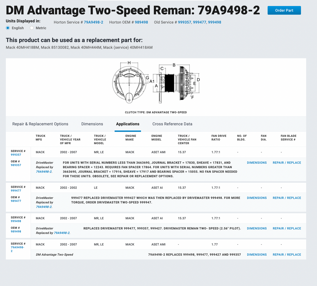
Task: Switch to the Dimensions tab
Action: (x=92, y=124)
